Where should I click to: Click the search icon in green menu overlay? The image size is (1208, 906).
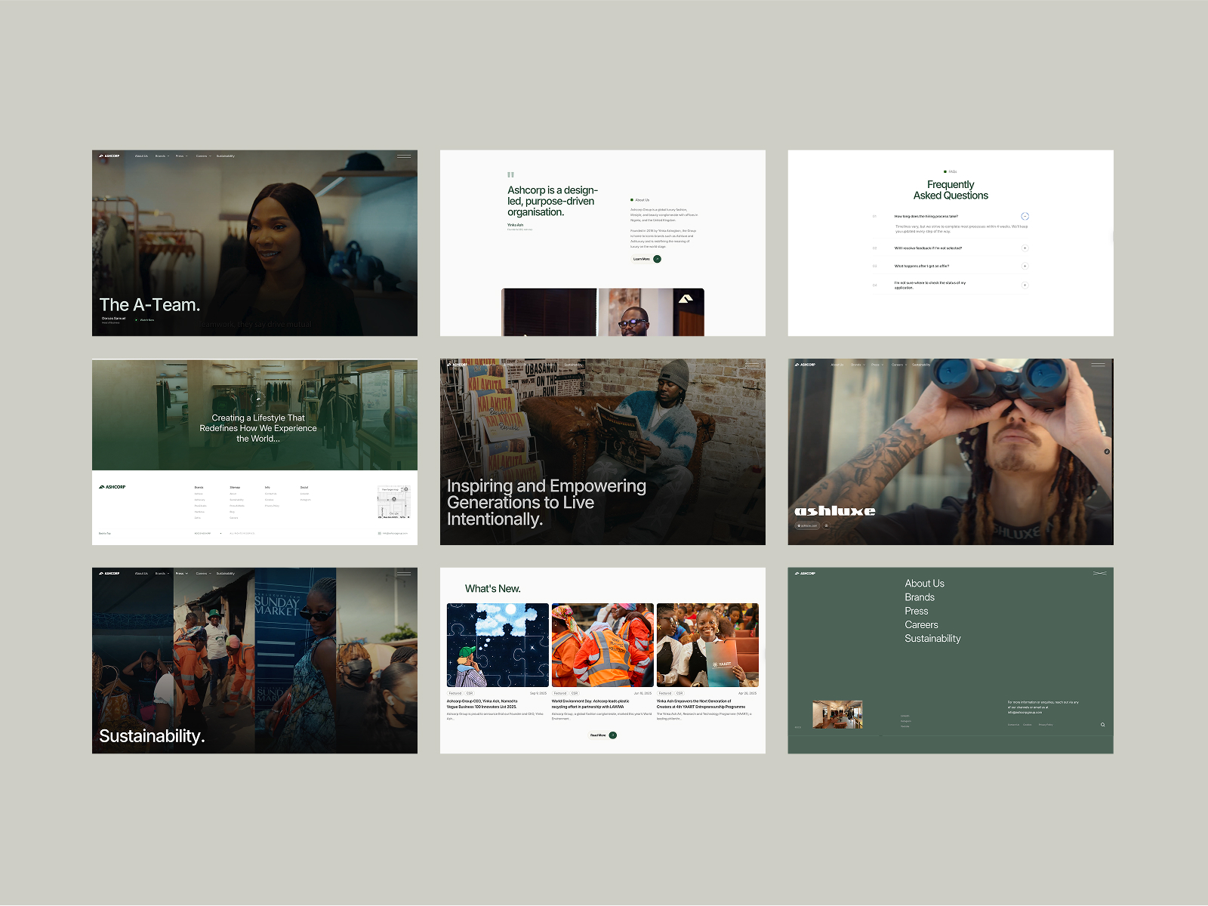pos(1102,725)
